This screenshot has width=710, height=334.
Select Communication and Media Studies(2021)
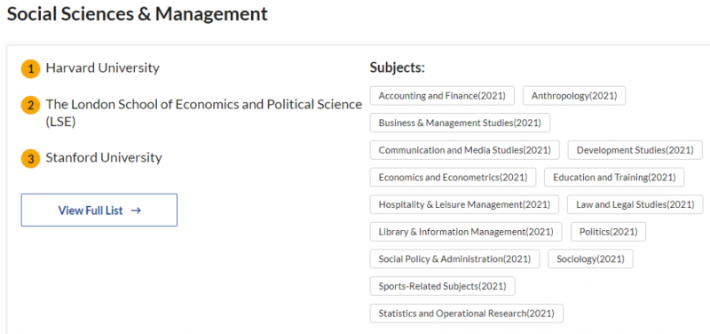[464, 150]
